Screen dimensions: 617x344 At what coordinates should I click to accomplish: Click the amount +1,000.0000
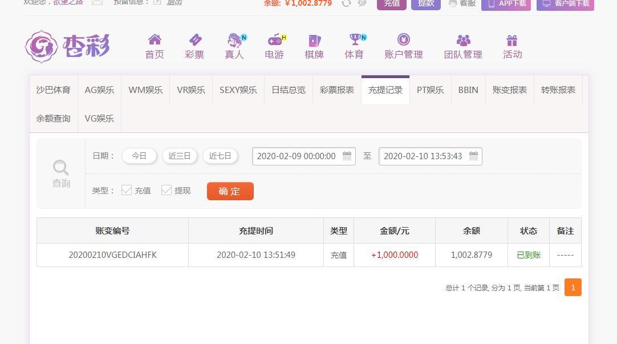395,254
